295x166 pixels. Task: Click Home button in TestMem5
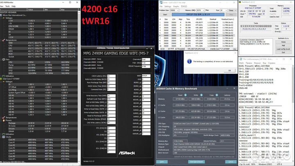(284, 42)
